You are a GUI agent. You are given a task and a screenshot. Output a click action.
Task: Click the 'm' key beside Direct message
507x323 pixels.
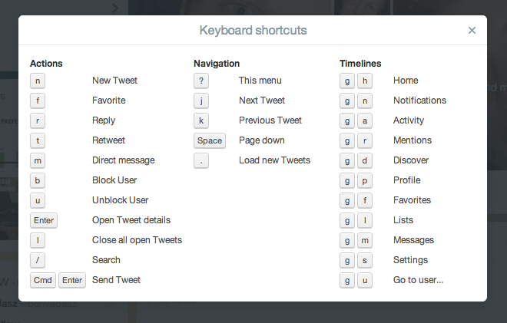[x=38, y=160]
